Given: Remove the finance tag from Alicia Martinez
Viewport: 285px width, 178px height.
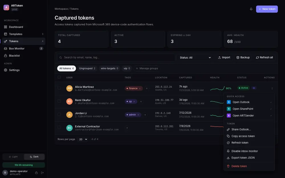Looking at the screenshot, I should (x=140, y=89).
